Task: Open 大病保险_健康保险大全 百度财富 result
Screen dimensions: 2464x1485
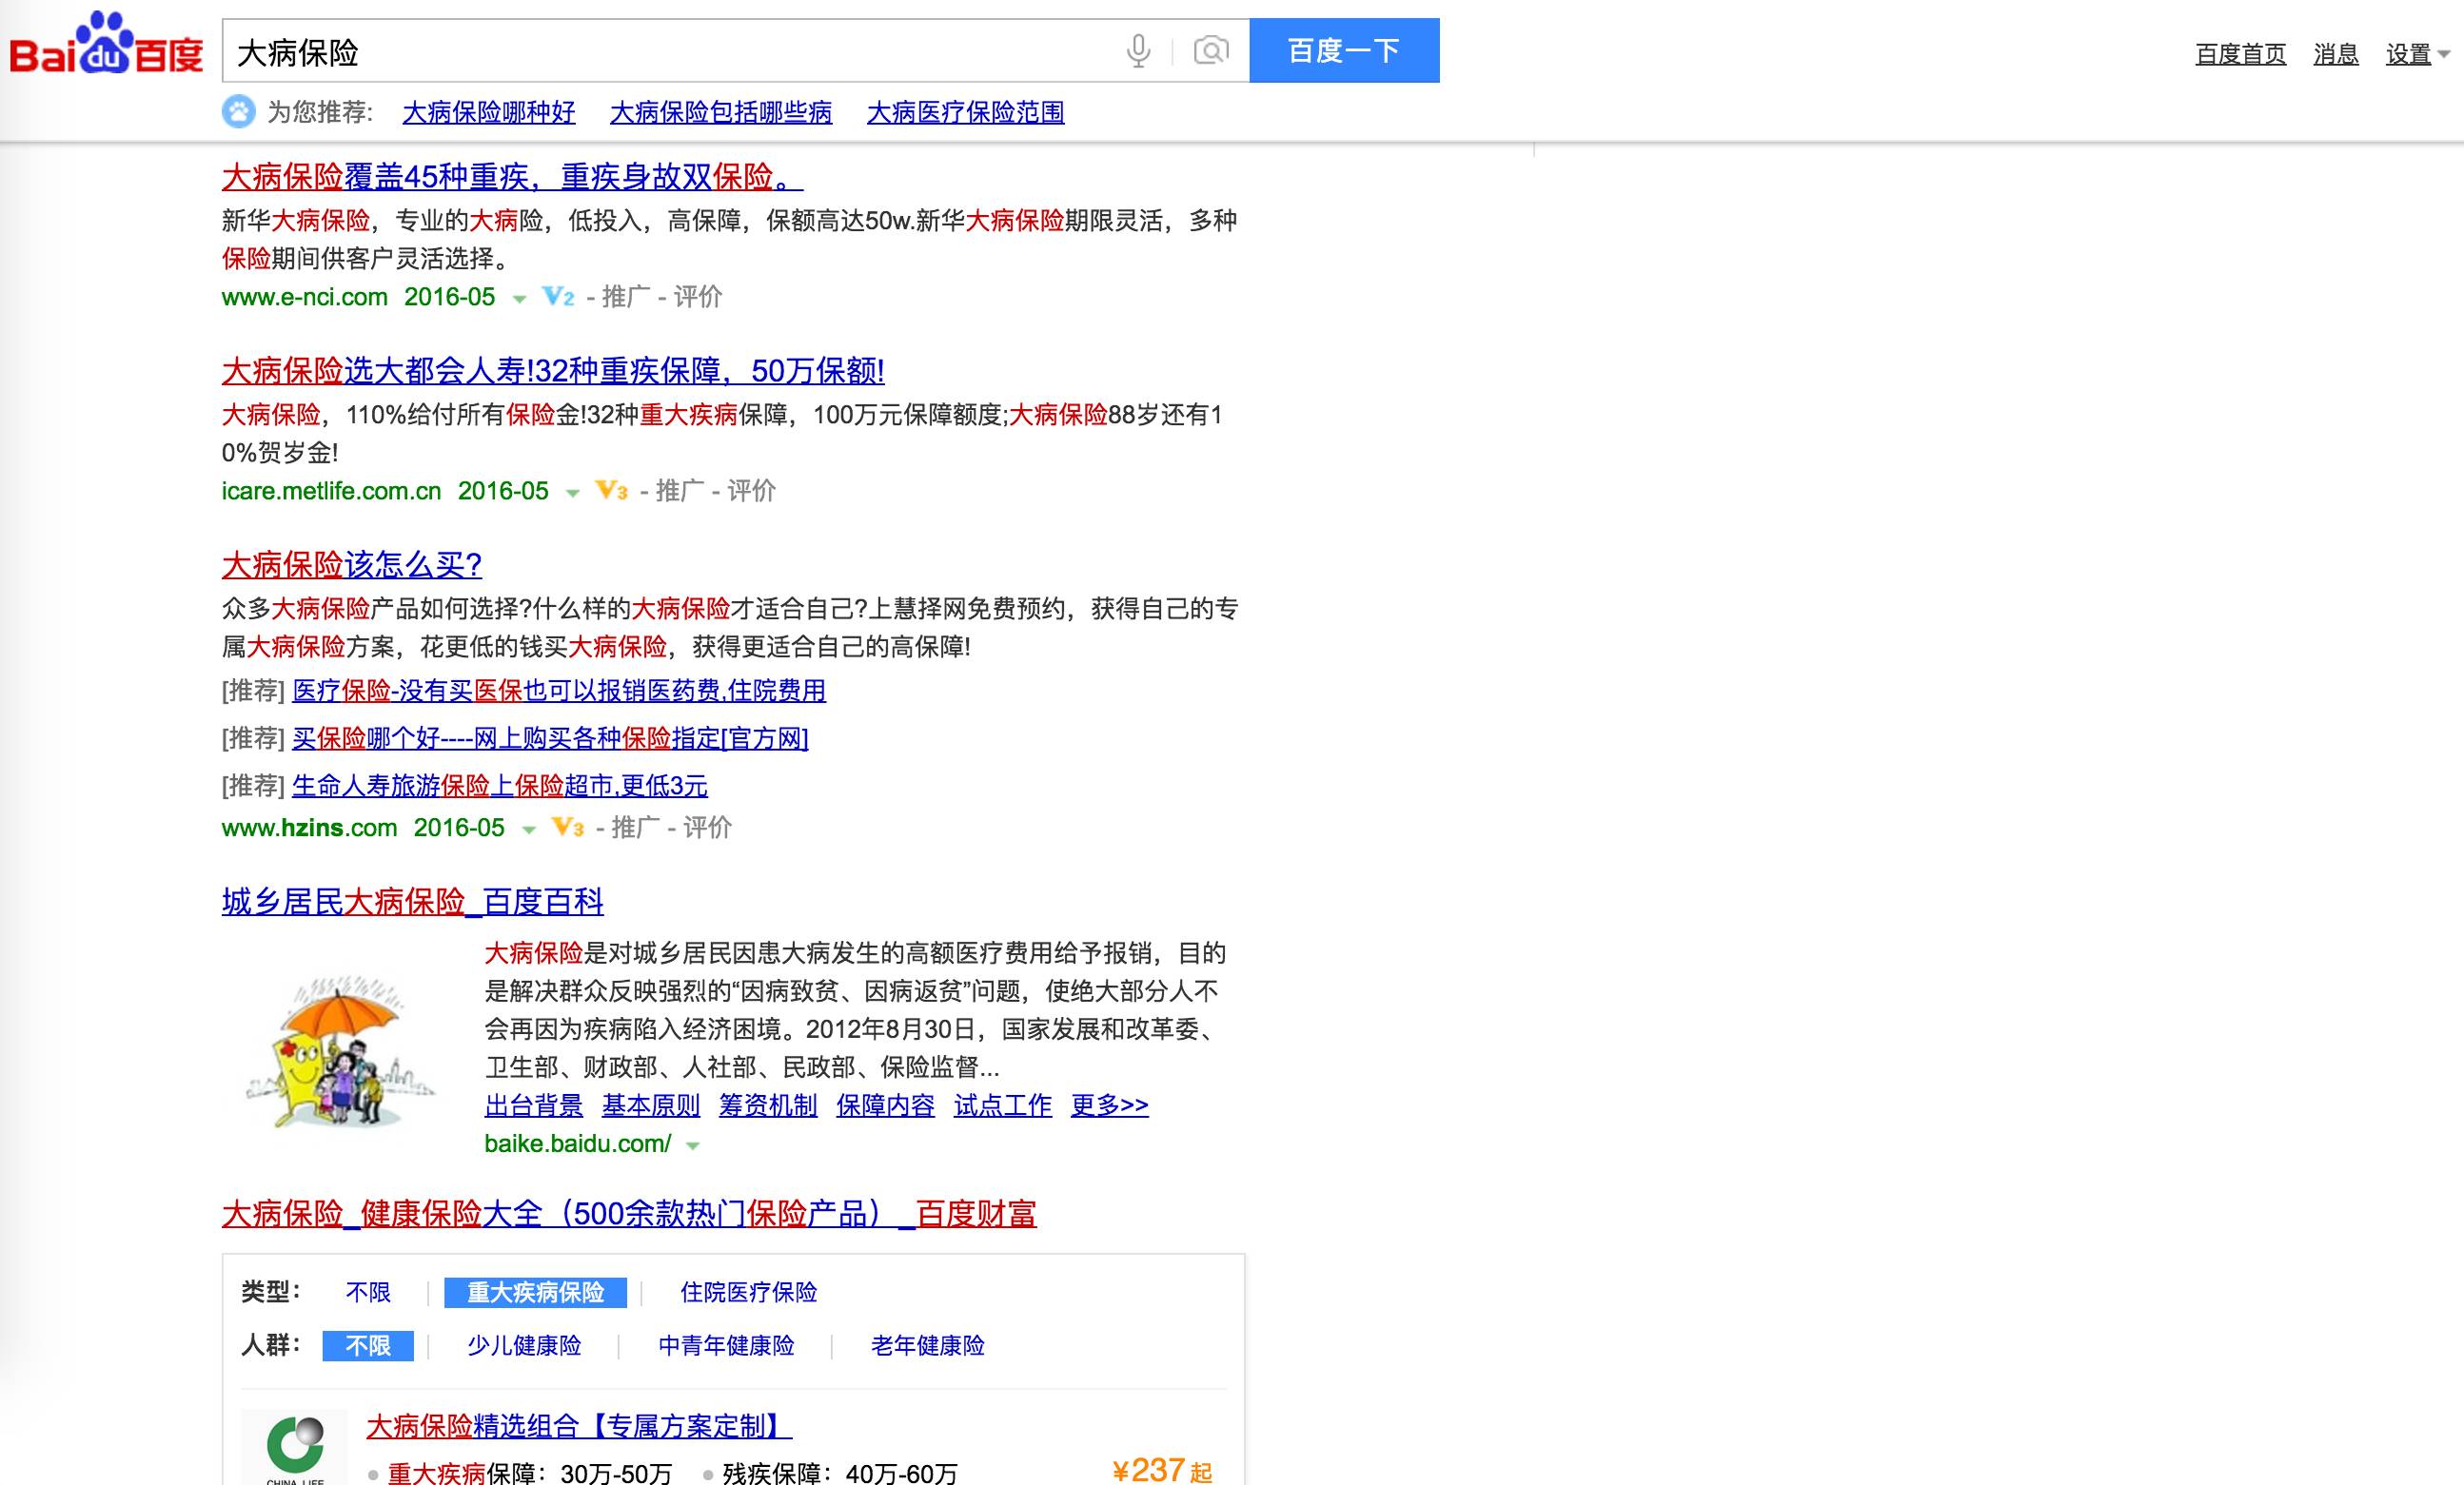Action: click(629, 1213)
